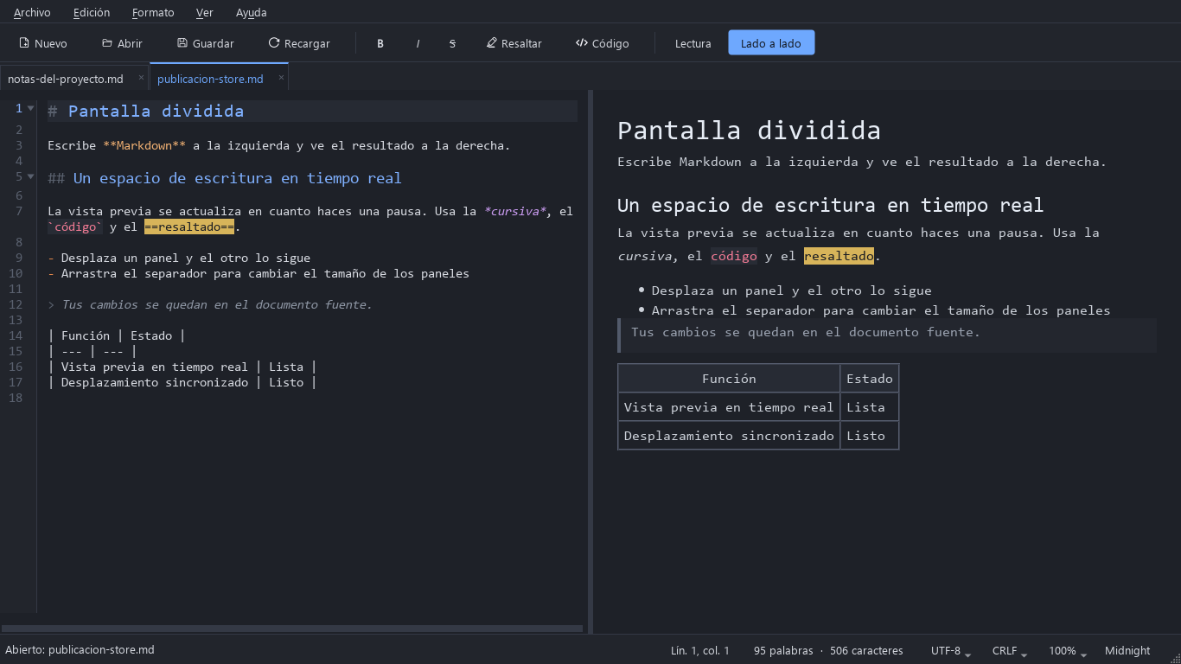Create a new document with Nuevo
This screenshot has width=1181, height=664.
(x=43, y=43)
